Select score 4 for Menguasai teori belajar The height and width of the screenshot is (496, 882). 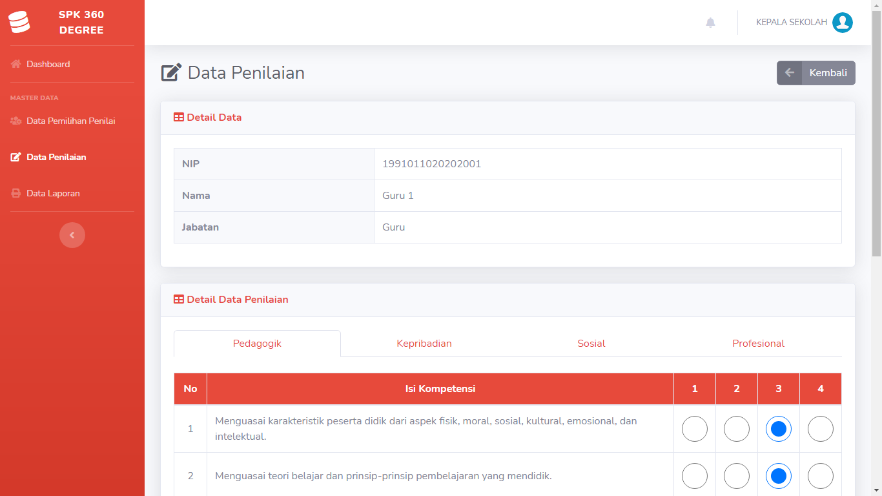[x=821, y=476]
